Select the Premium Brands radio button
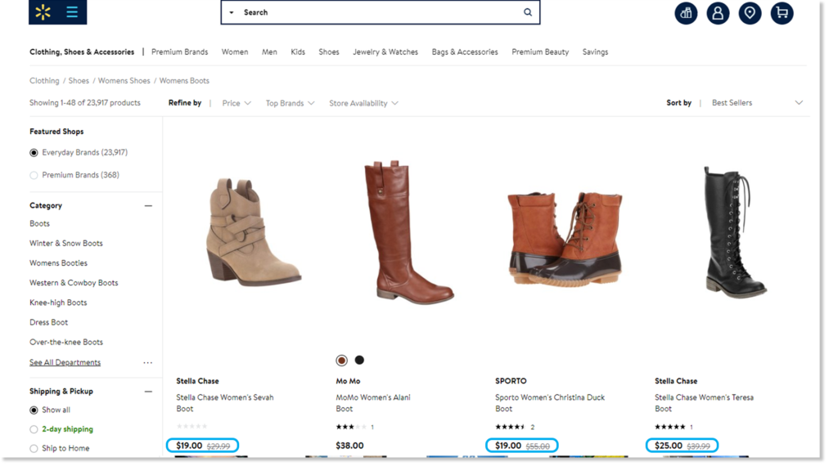Image resolution: width=838 pixels, height=471 pixels. [34, 175]
